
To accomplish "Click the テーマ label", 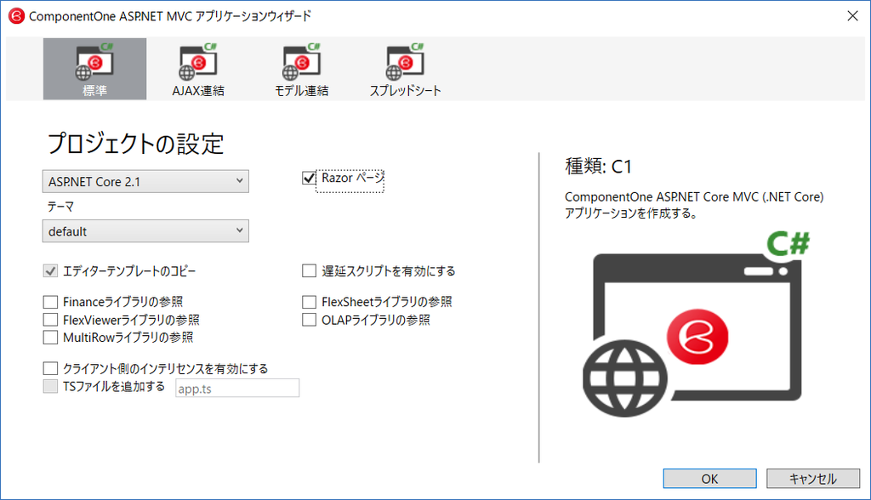I will (x=60, y=207).
